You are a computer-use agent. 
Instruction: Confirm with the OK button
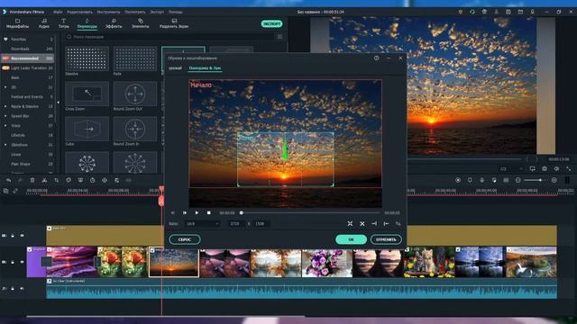click(x=351, y=239)
